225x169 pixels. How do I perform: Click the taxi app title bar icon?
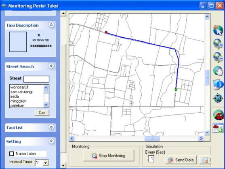point(4,6)
